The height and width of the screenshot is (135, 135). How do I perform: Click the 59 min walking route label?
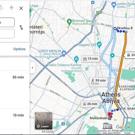(x=98, y=82)
